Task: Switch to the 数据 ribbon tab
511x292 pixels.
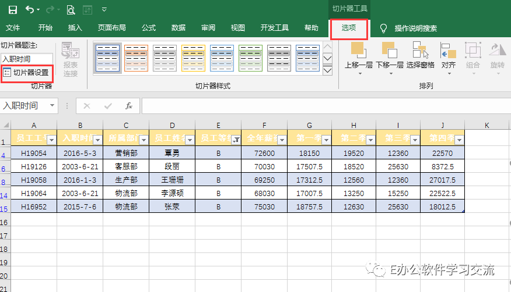Action: pyautogui.click(x=178, y=28)
